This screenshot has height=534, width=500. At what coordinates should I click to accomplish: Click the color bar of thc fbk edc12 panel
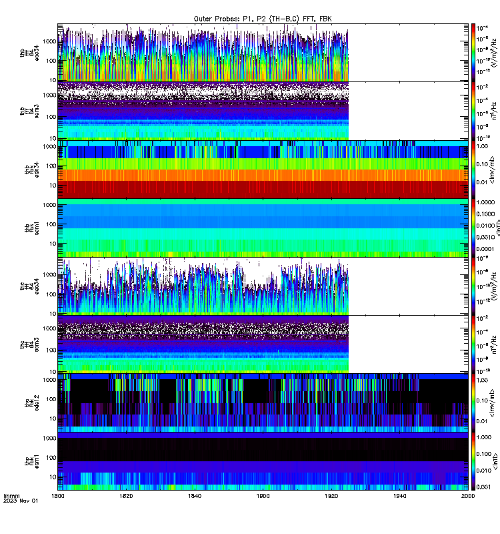coord(473,403)
